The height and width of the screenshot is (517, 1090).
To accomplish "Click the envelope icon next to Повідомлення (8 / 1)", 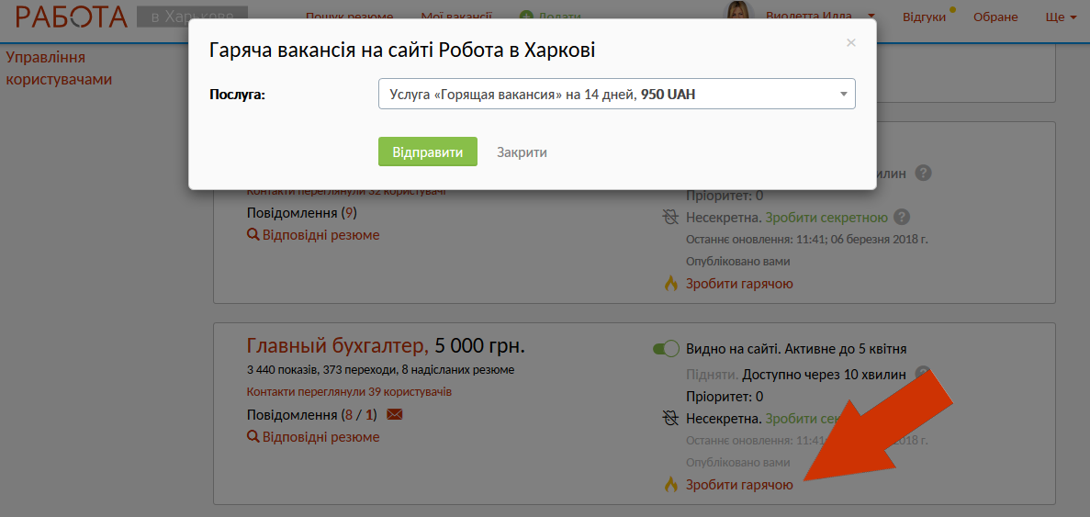I will [x=395, y=415].
